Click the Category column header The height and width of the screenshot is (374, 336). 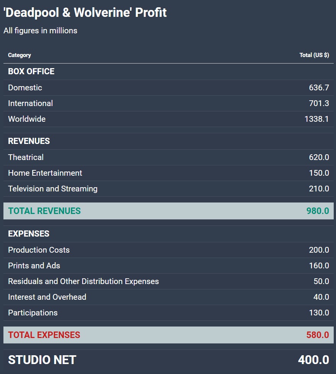pyautogui.click(x=19, y=55)
